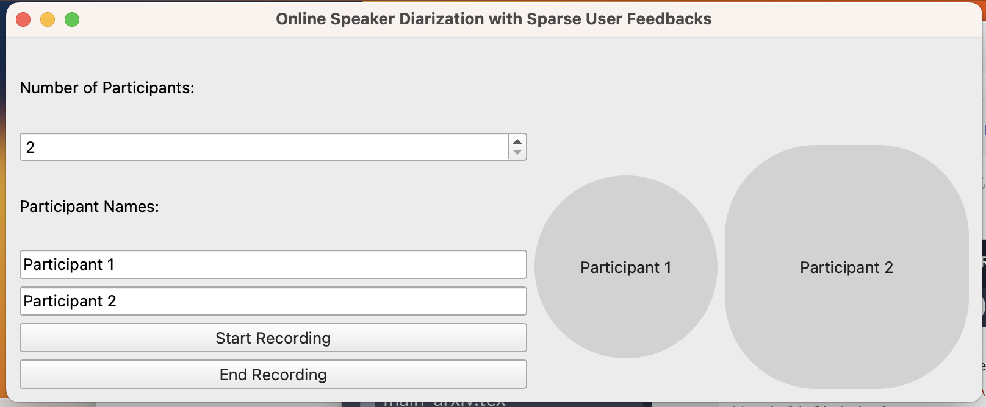The height and width of the screenshot is (407, 986).
Task: Minimize the window using the yellow button
Action: (x=48, y=19)
